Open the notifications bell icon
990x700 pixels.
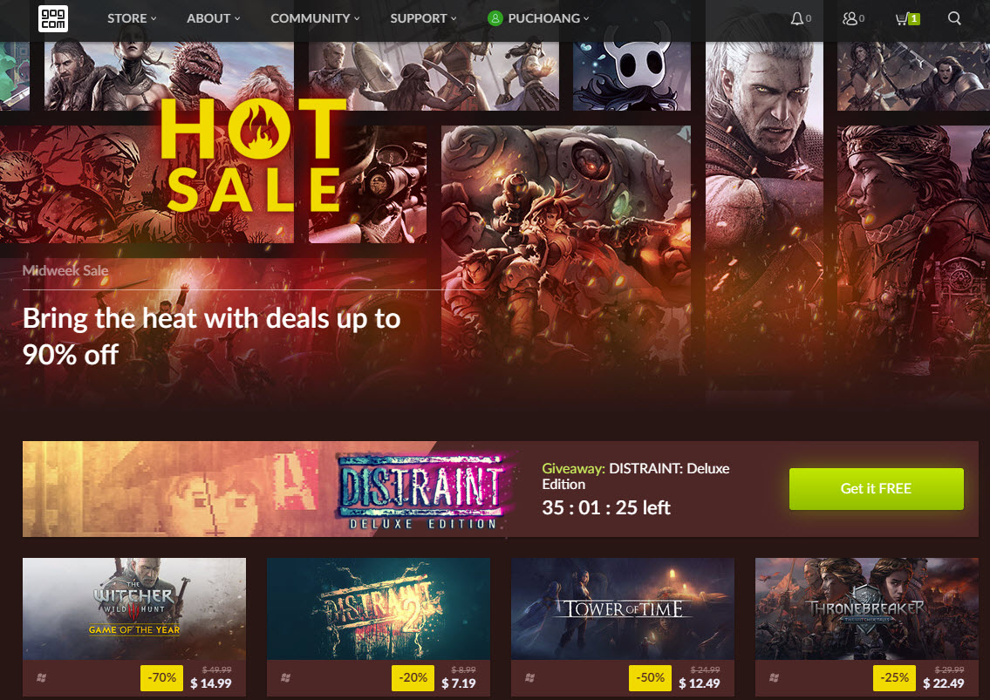pos(797,18)
